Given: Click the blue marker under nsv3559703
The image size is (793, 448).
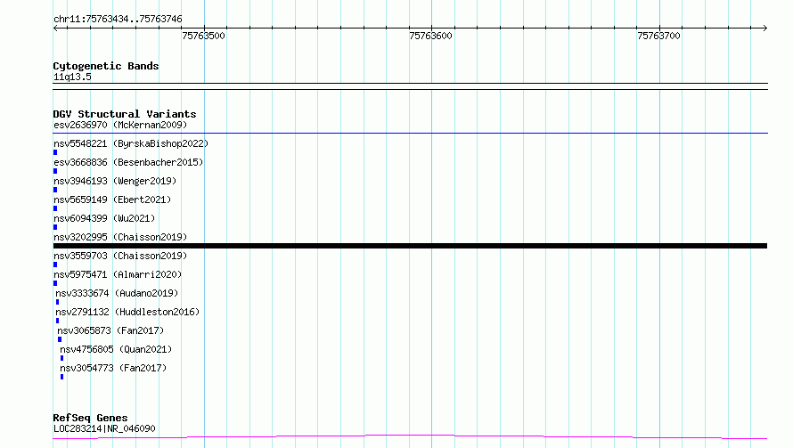Looking at the screenshot, I should 55,265.
